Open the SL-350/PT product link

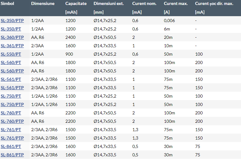point(11,29)
